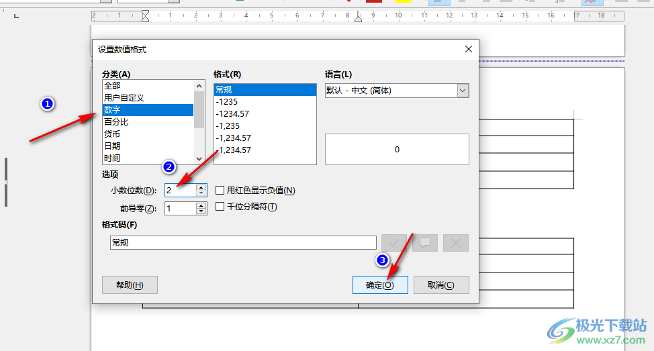Decrease 小数位数 decimal places

pos(201,193)
